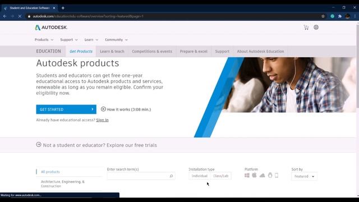The height and width of the screenshot is (202, 359).
Task: View site security lock information
Action: pyautogui.click(x=29, y=16)
